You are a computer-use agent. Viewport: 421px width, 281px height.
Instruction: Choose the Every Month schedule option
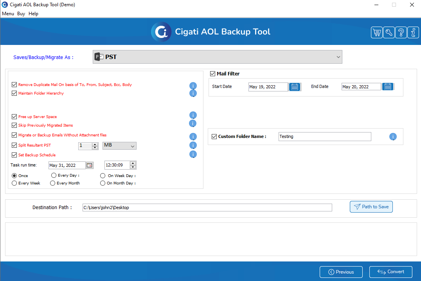[52, 183]
